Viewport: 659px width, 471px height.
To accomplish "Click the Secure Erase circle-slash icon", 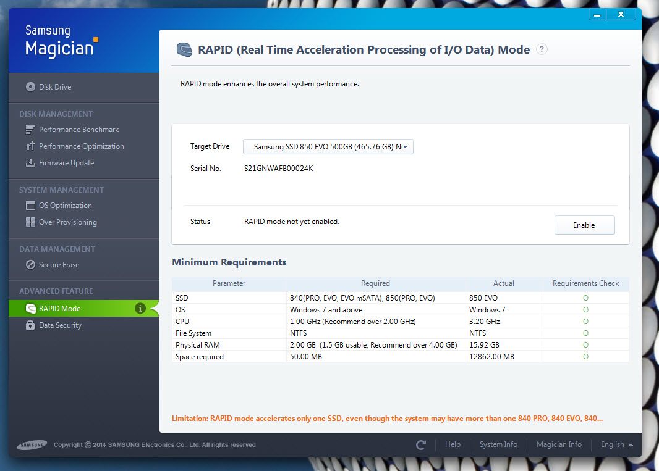I will point(30,265).
